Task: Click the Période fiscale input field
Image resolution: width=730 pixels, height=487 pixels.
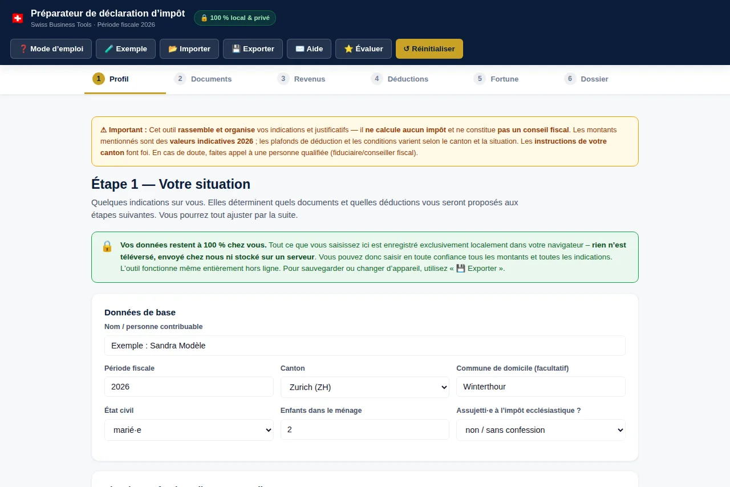Action: 189,387
